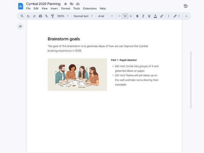Open the Normal text style dropdown
The width and height of the screenshot is (204, 153).
click(x=83, y=16)
